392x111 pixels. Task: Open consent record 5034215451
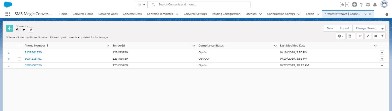(x=33, y=59)
